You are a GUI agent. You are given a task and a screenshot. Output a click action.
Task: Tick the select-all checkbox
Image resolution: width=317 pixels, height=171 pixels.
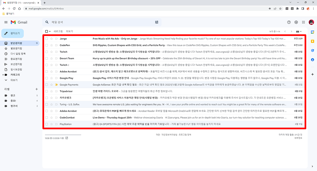pyautogui.click(x=47, y=31)
